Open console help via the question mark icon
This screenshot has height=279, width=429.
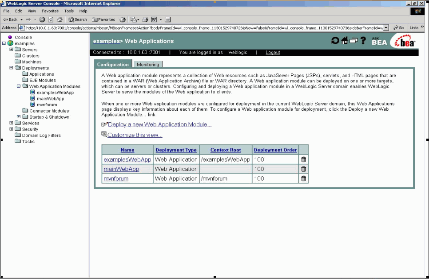(x=364, y=40)
